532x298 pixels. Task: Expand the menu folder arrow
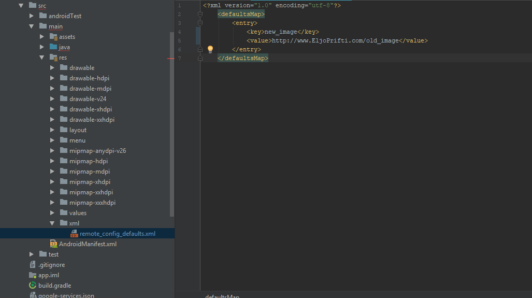52,140
